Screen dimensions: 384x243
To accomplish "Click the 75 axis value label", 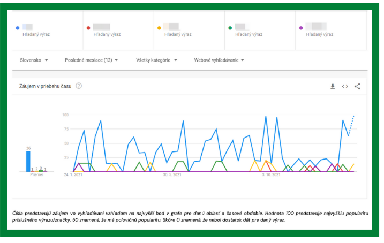I will tap(66, 129).
